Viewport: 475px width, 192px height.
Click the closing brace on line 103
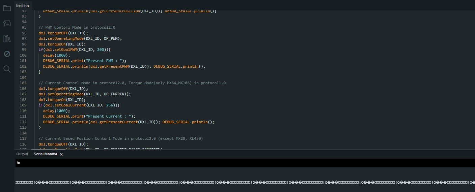coord(39,72)
